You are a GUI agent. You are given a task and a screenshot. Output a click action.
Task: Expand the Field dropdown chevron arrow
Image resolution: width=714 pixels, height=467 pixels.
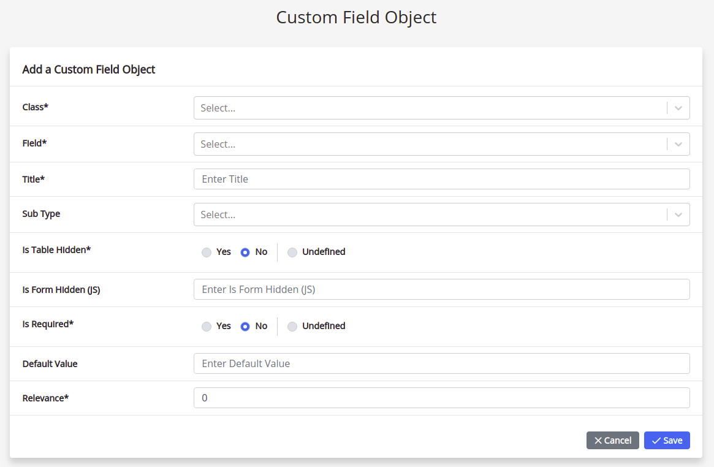pyautogui.click(x=678, y=144)
